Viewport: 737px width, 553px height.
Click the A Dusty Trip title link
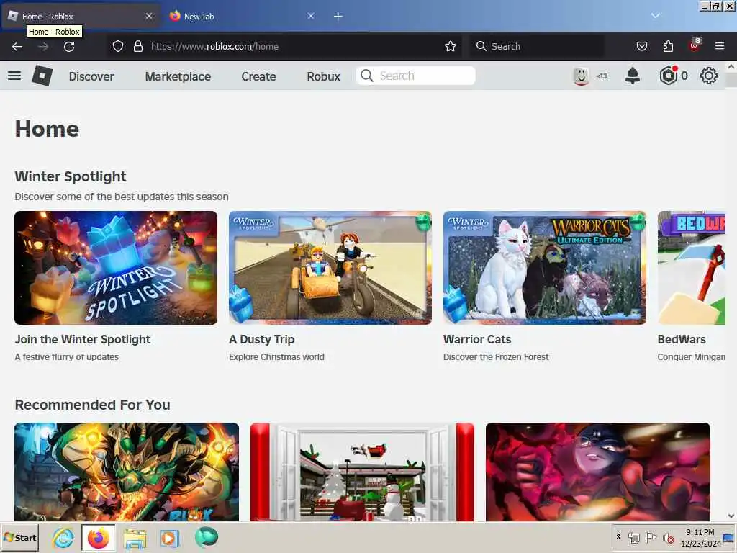click(x=262, y=339)
